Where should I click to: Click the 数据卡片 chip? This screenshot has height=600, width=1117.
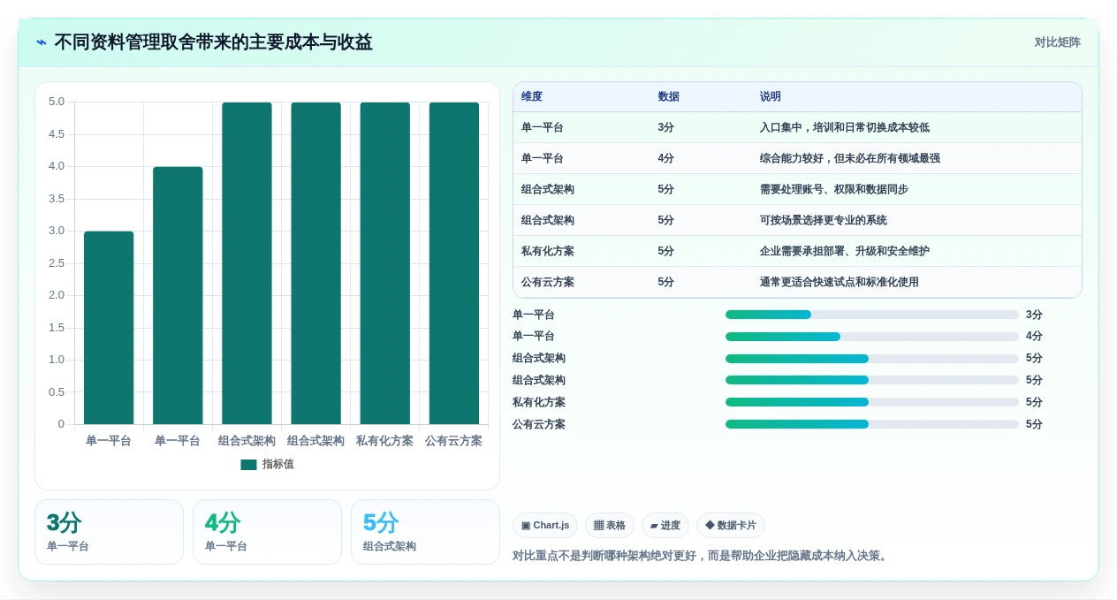point(731,525)
